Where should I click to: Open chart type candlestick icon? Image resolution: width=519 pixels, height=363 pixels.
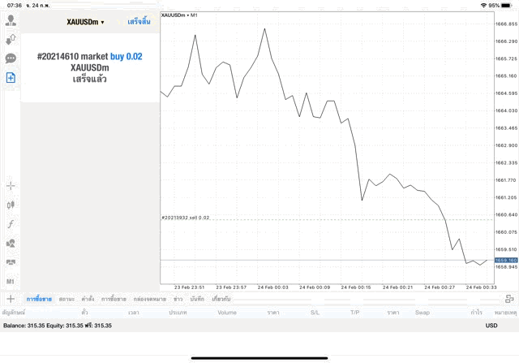(11, 205)
